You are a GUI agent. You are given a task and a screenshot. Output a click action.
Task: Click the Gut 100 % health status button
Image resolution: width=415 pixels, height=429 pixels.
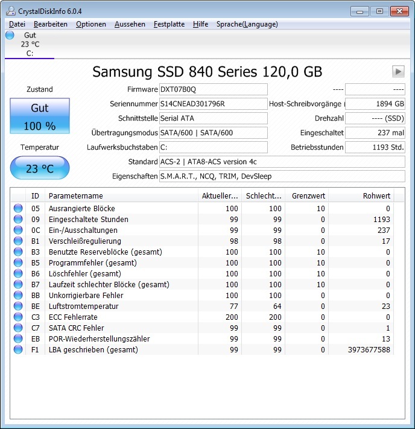(40, 116)
